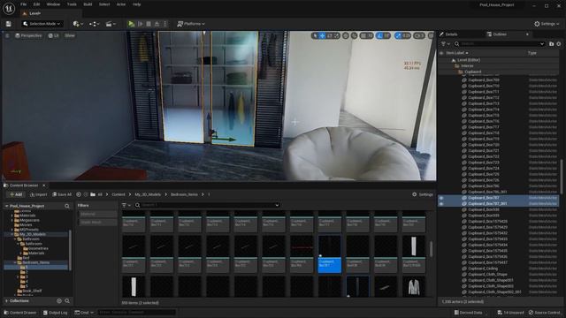Select the scale gizmo tool in viewport

click(336, 35)
